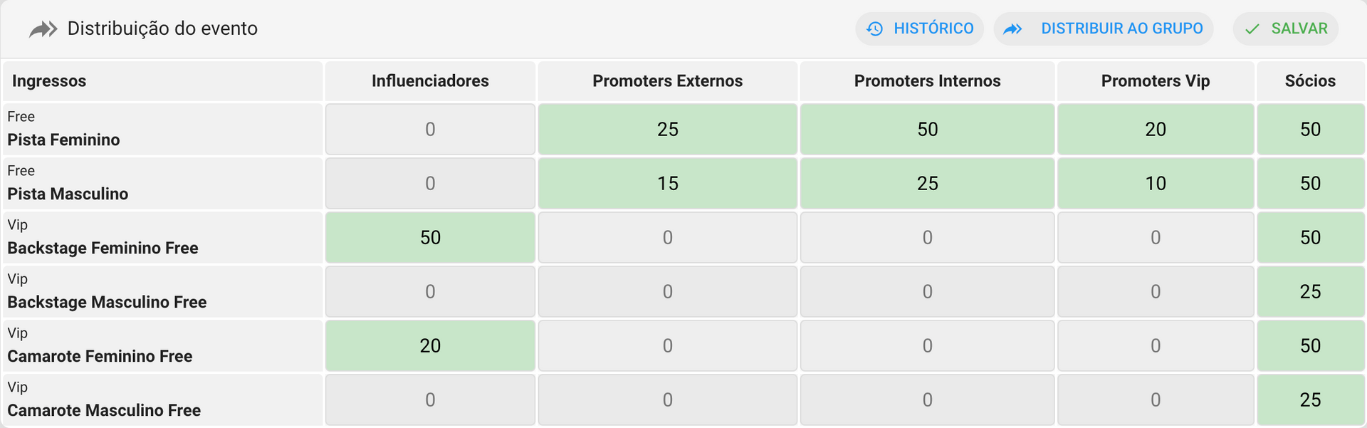Image resolution: width=1367 pixels, height=428 pixels.
Task: Edit Camarote Feminino Free Influenciadores field showing 20
Action: [430, 345]
